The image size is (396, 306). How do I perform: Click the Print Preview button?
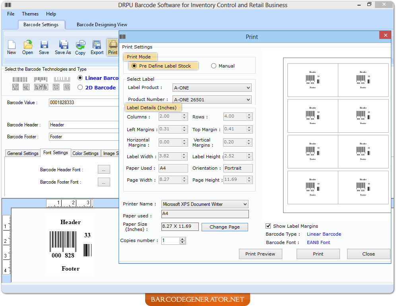260,254
